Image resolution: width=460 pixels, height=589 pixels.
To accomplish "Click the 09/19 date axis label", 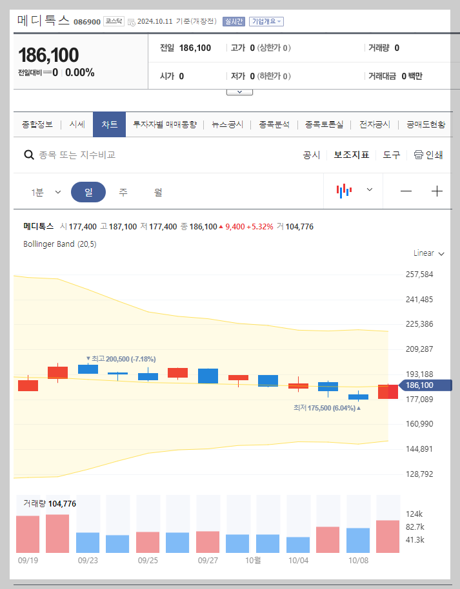I will pyautogui.click(x=28, y=561).
